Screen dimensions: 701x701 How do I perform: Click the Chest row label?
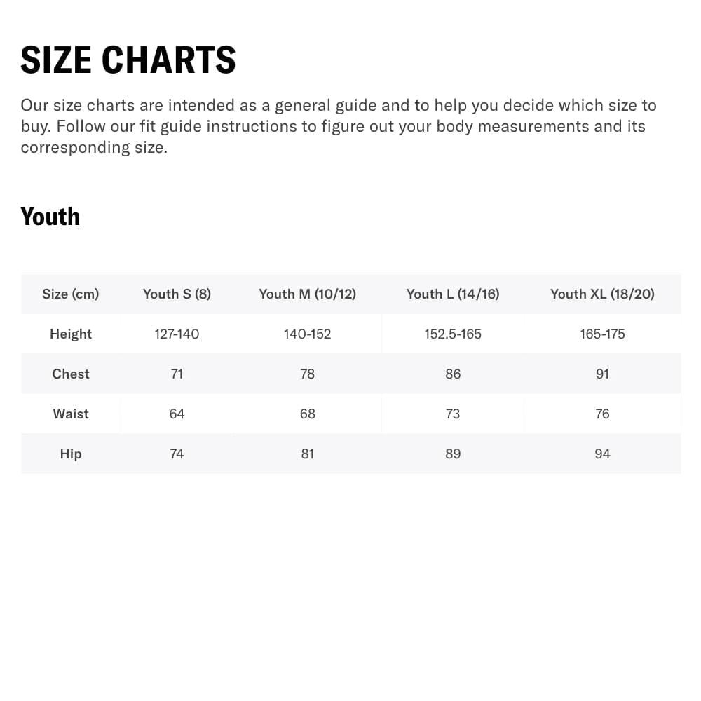point(71,374)
